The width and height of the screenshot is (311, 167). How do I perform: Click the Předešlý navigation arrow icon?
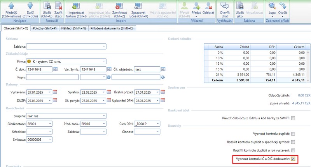pos(12,6)
